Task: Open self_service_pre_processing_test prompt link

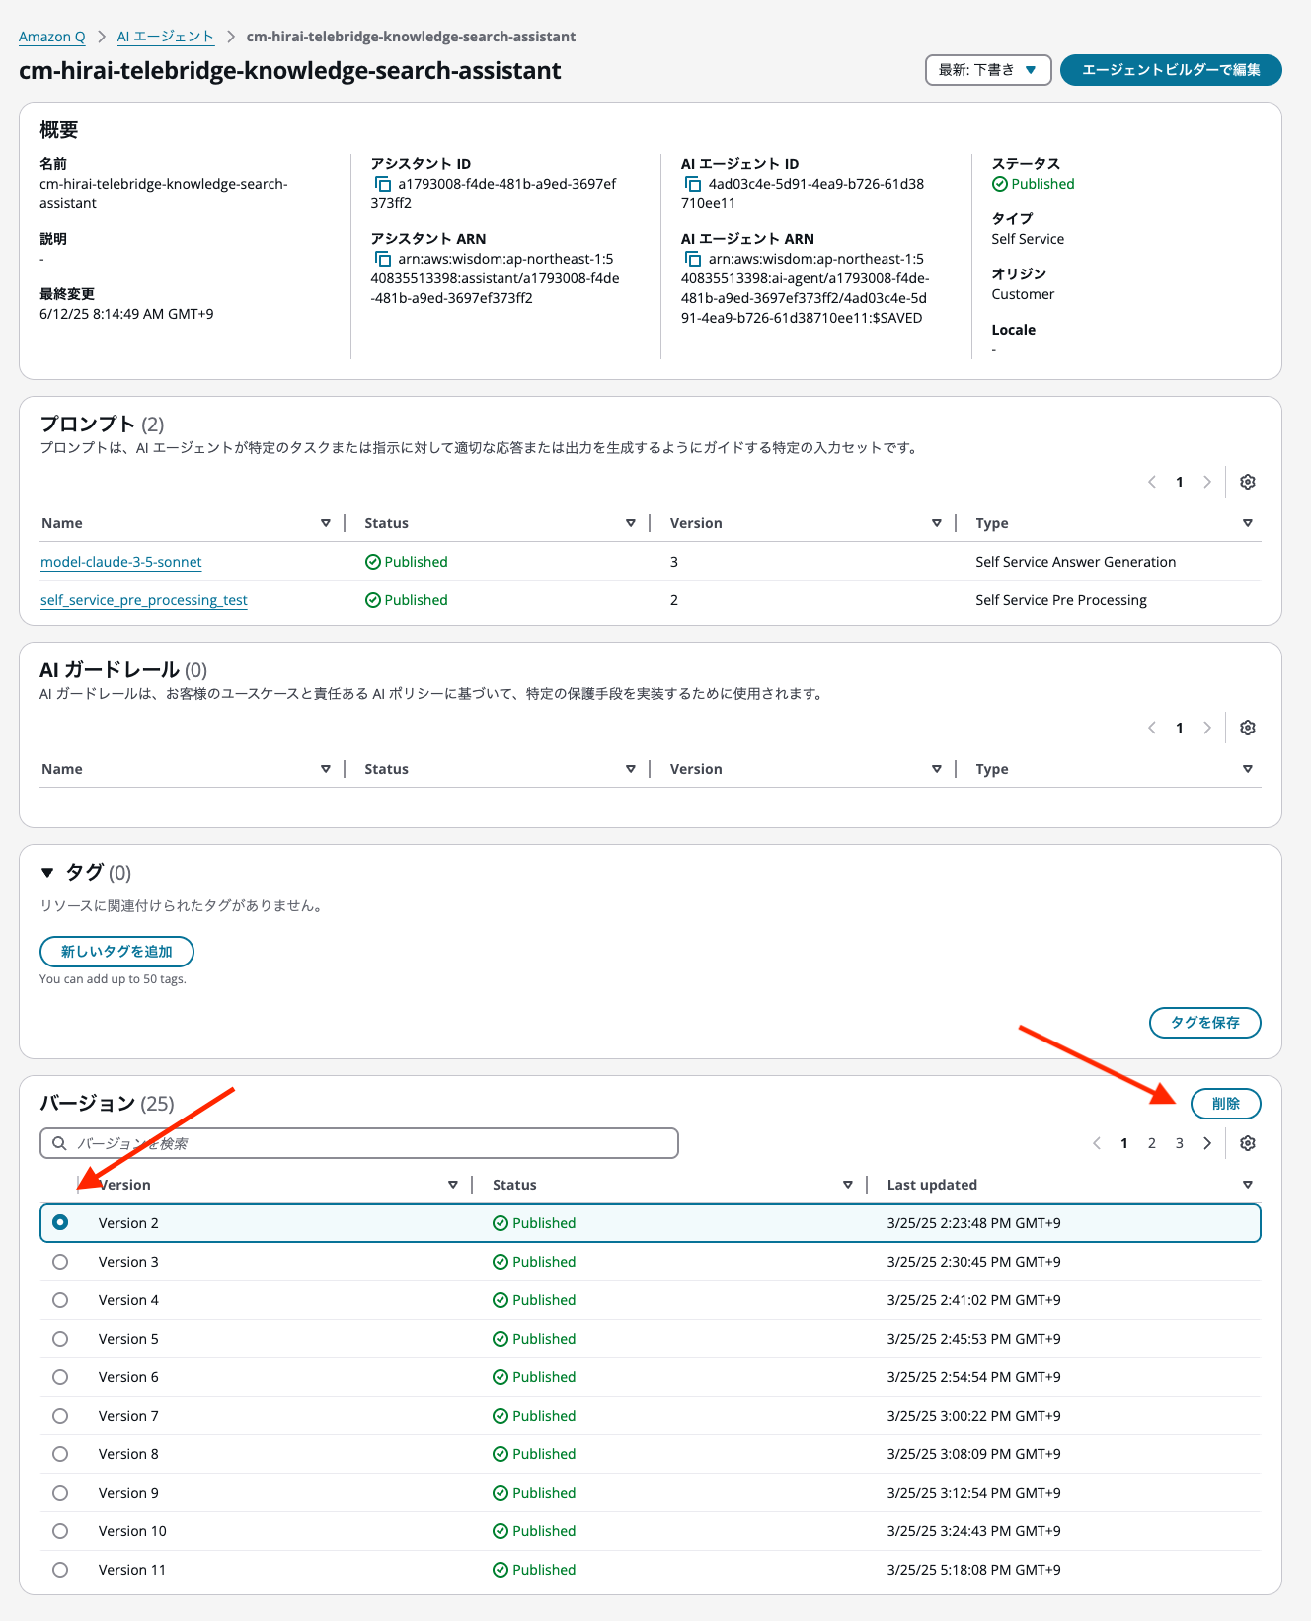Action: pyautogui.click(x=144, y=600)
